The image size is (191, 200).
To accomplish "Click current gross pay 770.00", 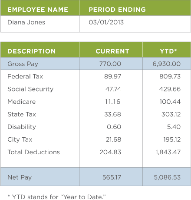I will tap(110, 64).
